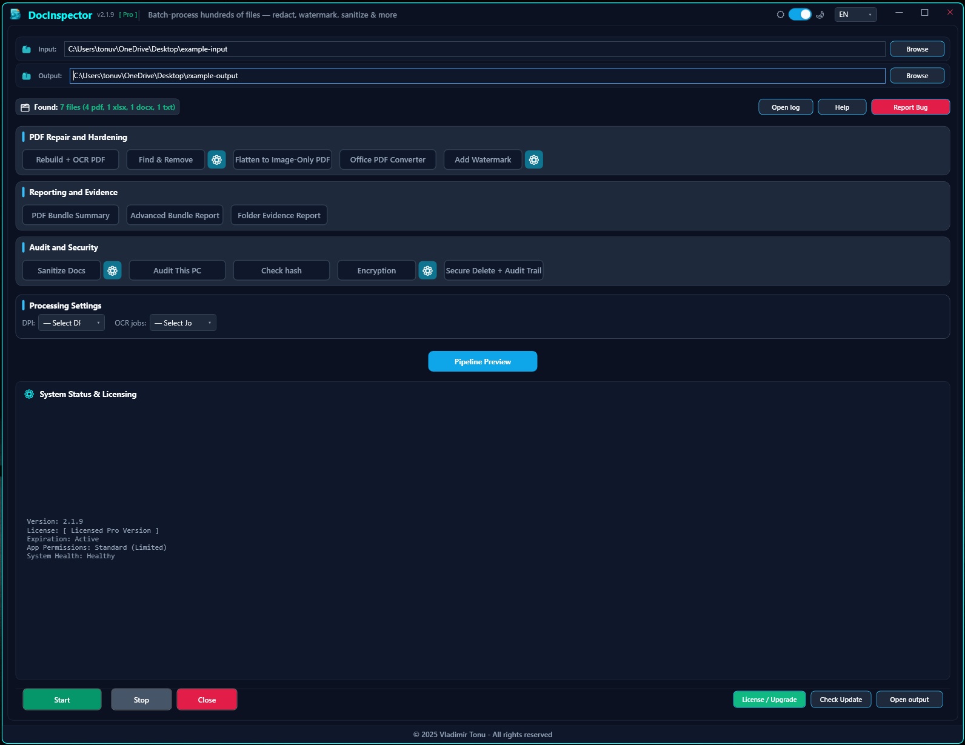Open the DPI dropdown

72,322
